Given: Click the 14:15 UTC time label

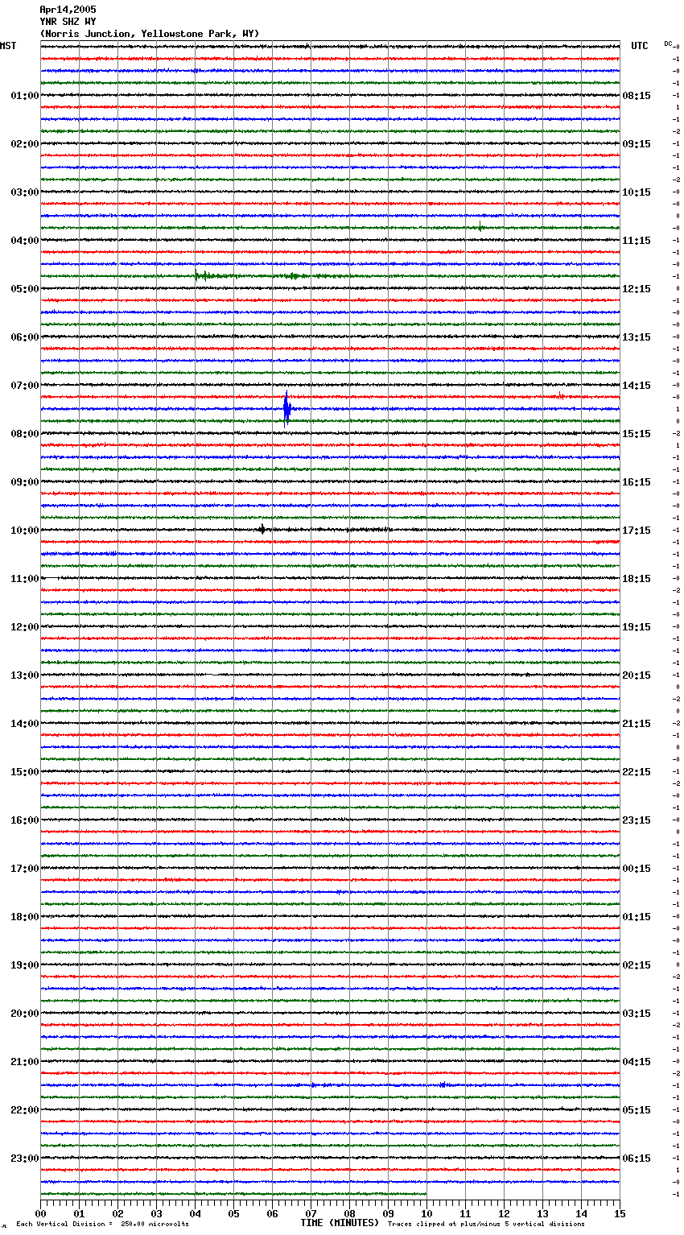Looking at the screenshot, I should [x=637, y=386].
